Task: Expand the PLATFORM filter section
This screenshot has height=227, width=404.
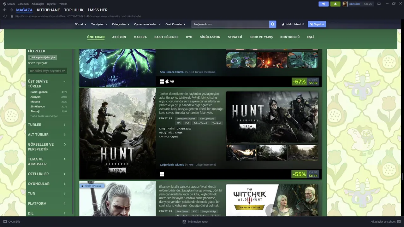Action: [x=47, y=203]
